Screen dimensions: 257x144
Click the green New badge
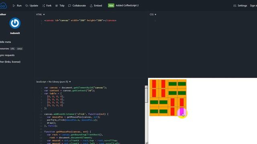point(111,6)
